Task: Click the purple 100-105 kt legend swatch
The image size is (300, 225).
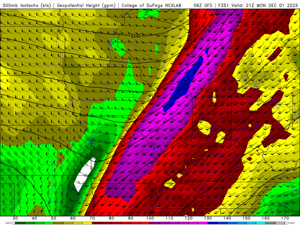Action: point(155,223)
